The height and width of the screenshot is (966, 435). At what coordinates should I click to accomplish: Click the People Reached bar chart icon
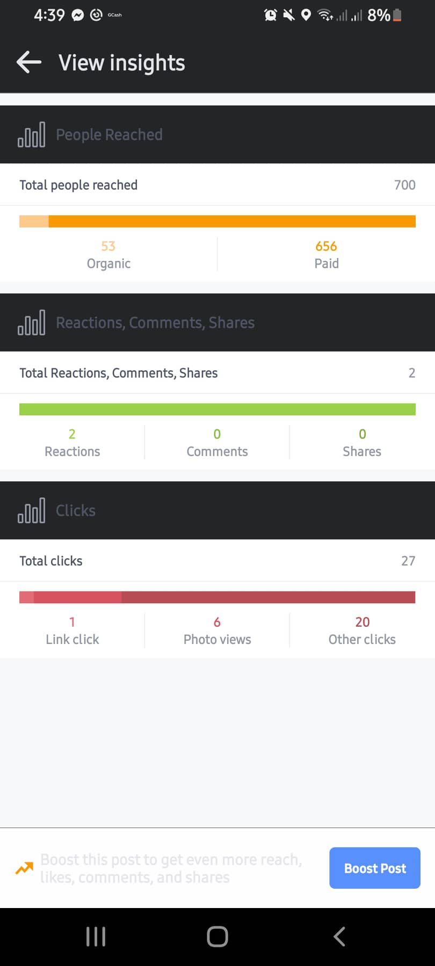(x=32, y=135)
